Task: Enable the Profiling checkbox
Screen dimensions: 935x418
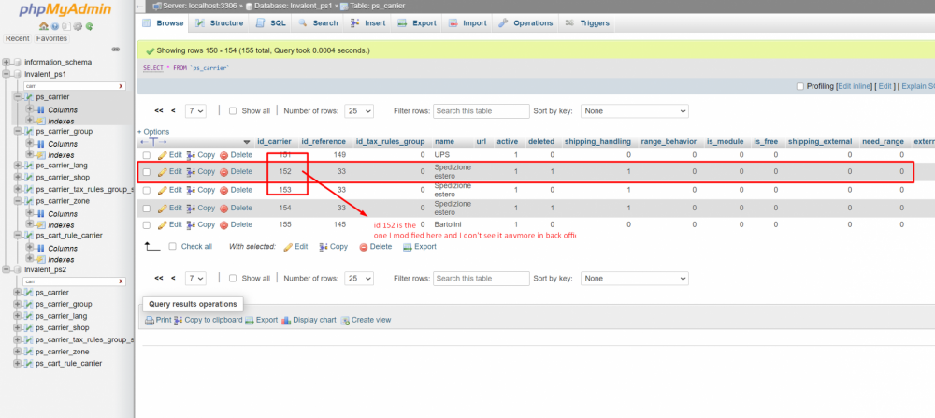Action: tap(800, 86)
